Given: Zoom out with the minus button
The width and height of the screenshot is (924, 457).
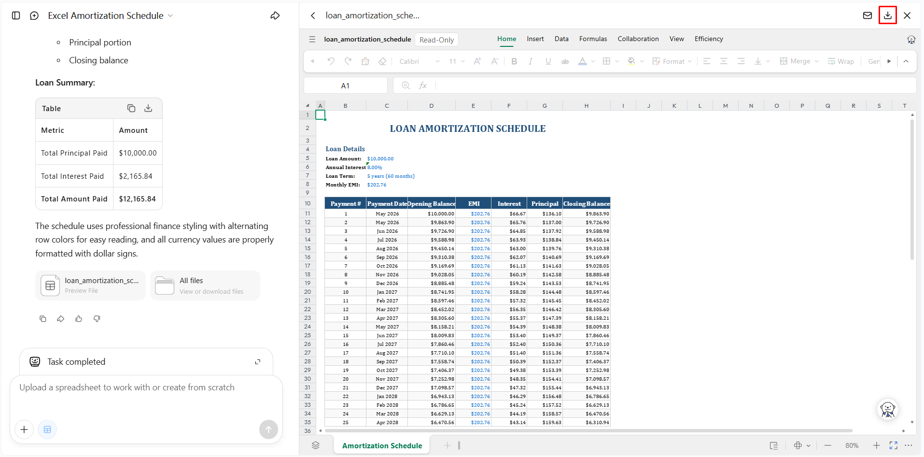Looking at the screenshot, I should [x=828, y=445].
